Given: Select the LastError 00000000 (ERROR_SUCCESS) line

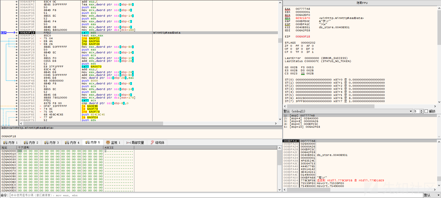Looking at the screenshot, I should tap(316, 58).
